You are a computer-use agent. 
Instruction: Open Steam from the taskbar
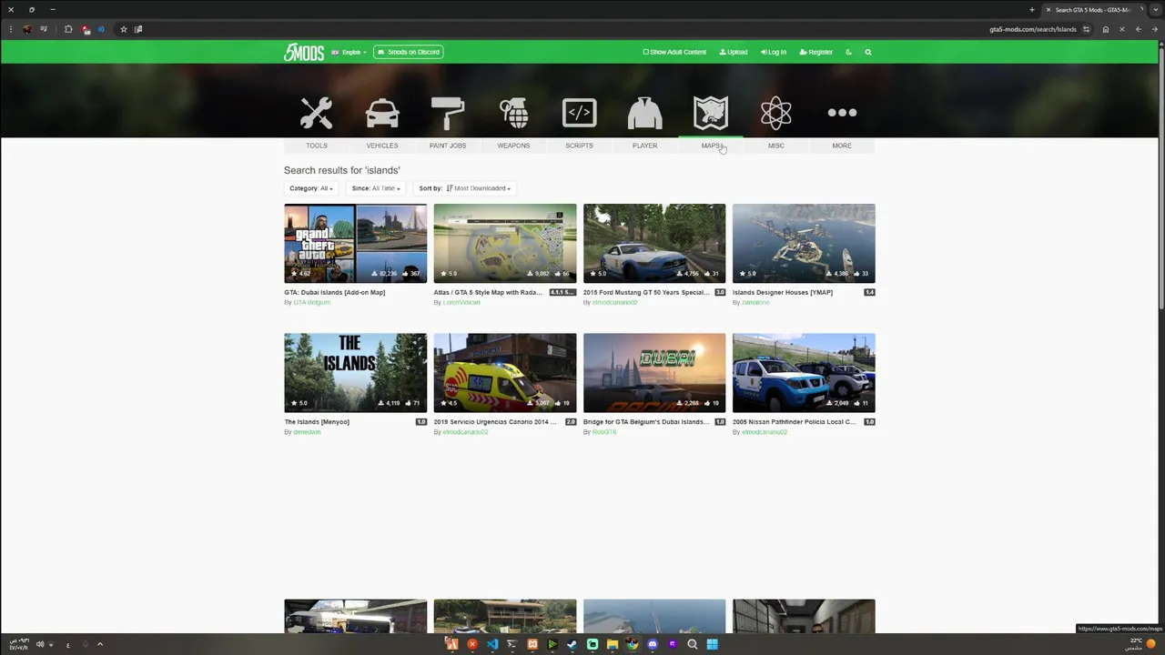point(572,644)
